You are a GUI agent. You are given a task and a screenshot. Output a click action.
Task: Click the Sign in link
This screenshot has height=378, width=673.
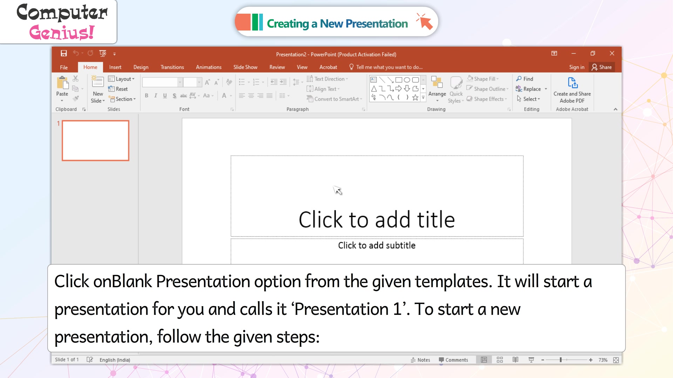[577, 67]
